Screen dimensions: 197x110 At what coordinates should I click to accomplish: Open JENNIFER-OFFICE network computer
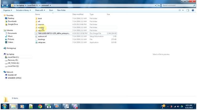click(x=14, y=78)
